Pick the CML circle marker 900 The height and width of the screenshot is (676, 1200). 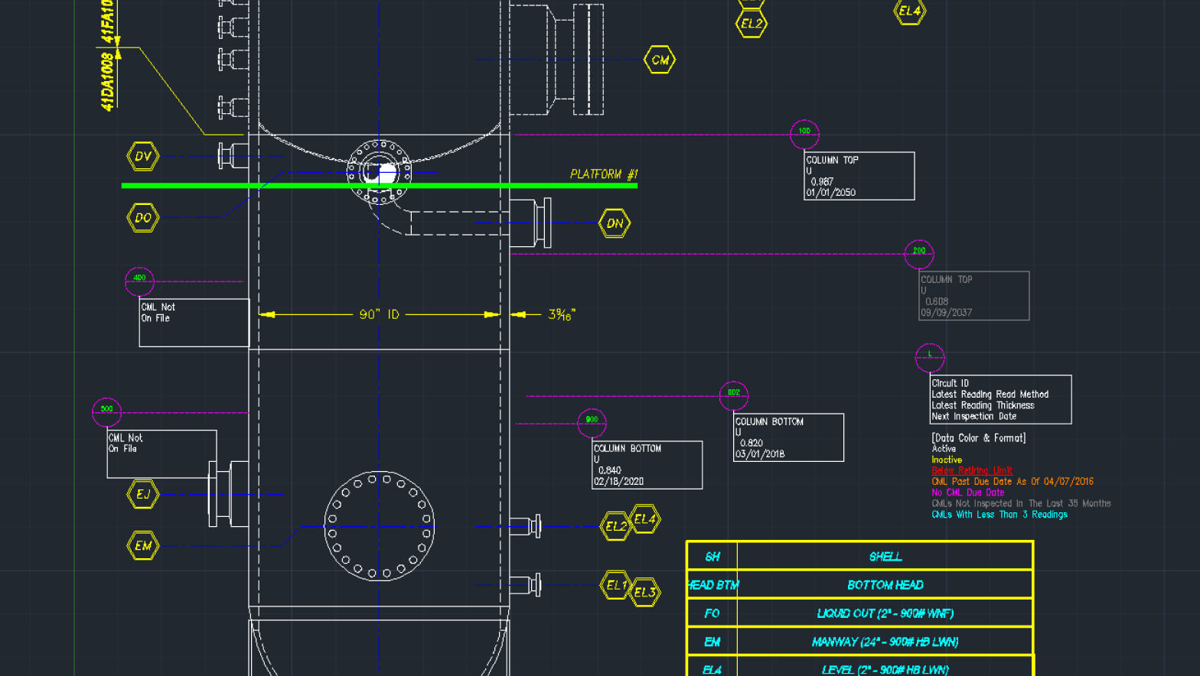(x=592, y=421)
